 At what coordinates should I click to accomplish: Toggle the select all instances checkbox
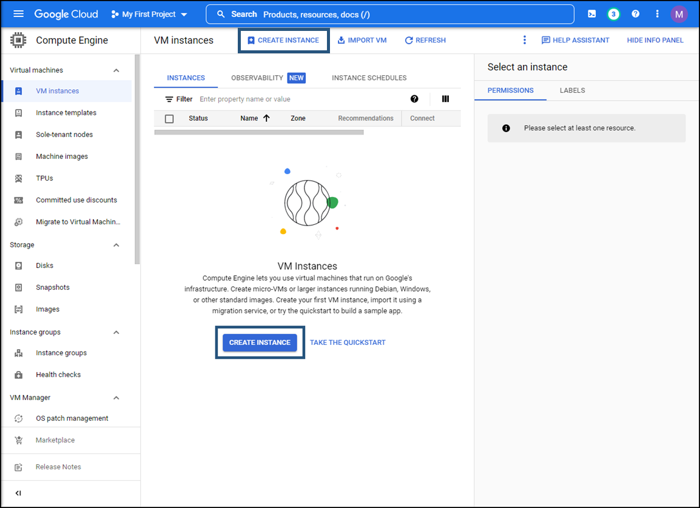[x=169, y=119]
